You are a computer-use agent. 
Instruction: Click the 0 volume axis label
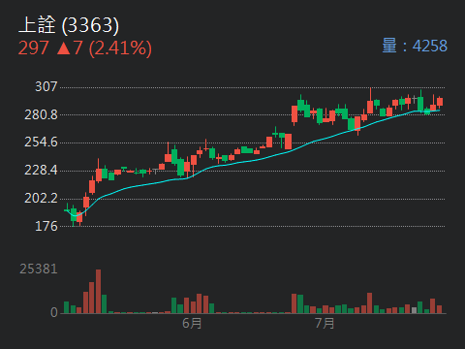tap(54, 312)
